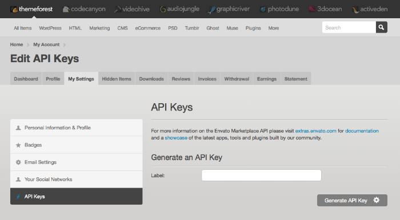
Task: Switch to the Downloads tab
Action: click(x=151, y=79)
